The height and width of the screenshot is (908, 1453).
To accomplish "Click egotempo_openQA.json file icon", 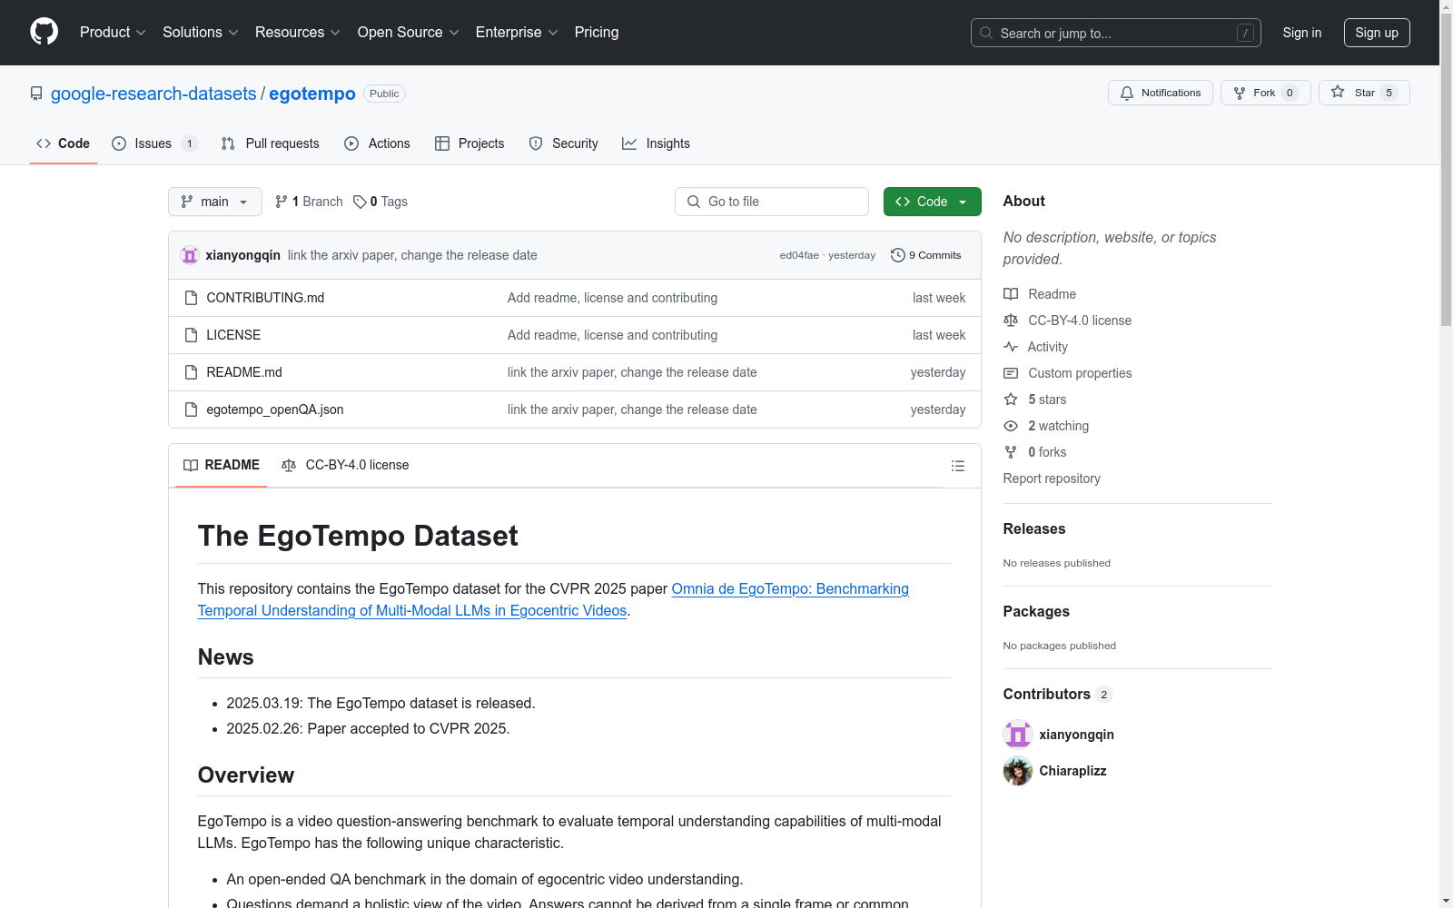I will click(191, 410).
